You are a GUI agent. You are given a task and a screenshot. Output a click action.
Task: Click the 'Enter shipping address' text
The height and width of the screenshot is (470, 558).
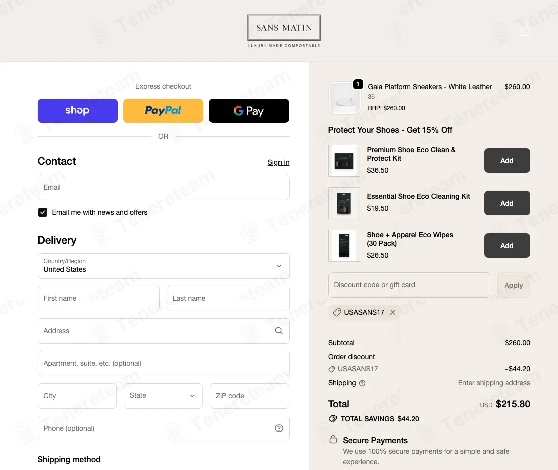[494, 383]
